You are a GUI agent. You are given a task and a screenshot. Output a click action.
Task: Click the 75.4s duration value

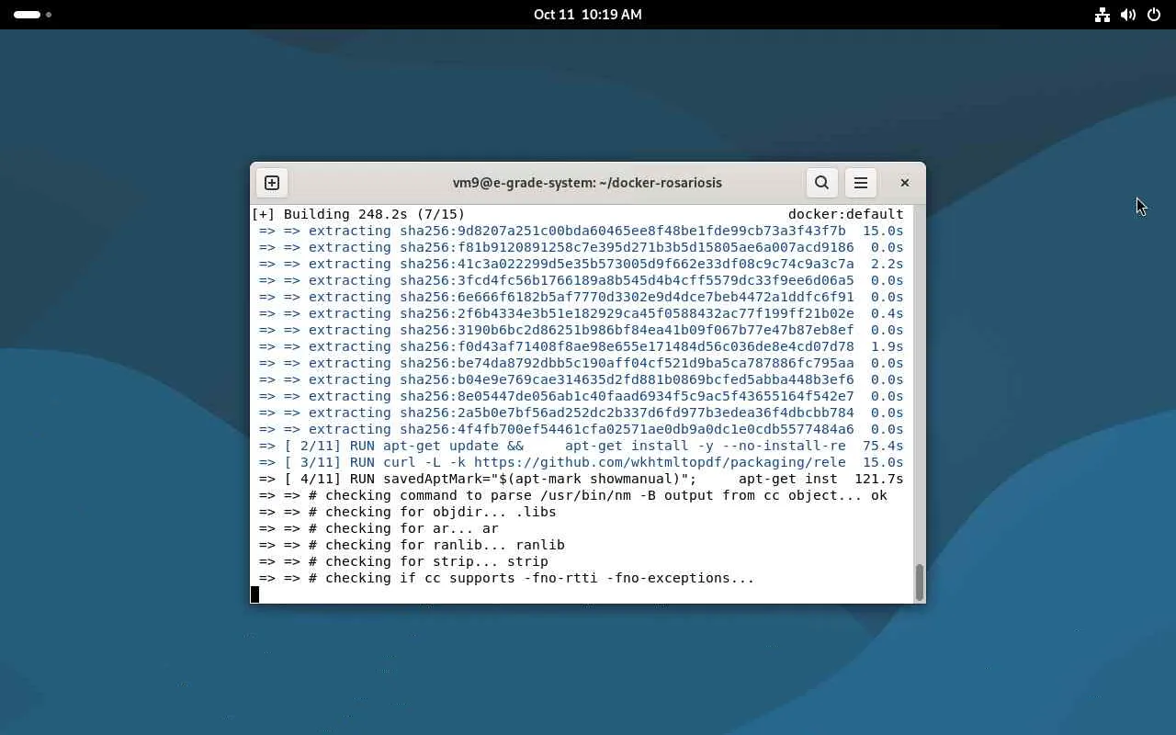tap(883, 446)
